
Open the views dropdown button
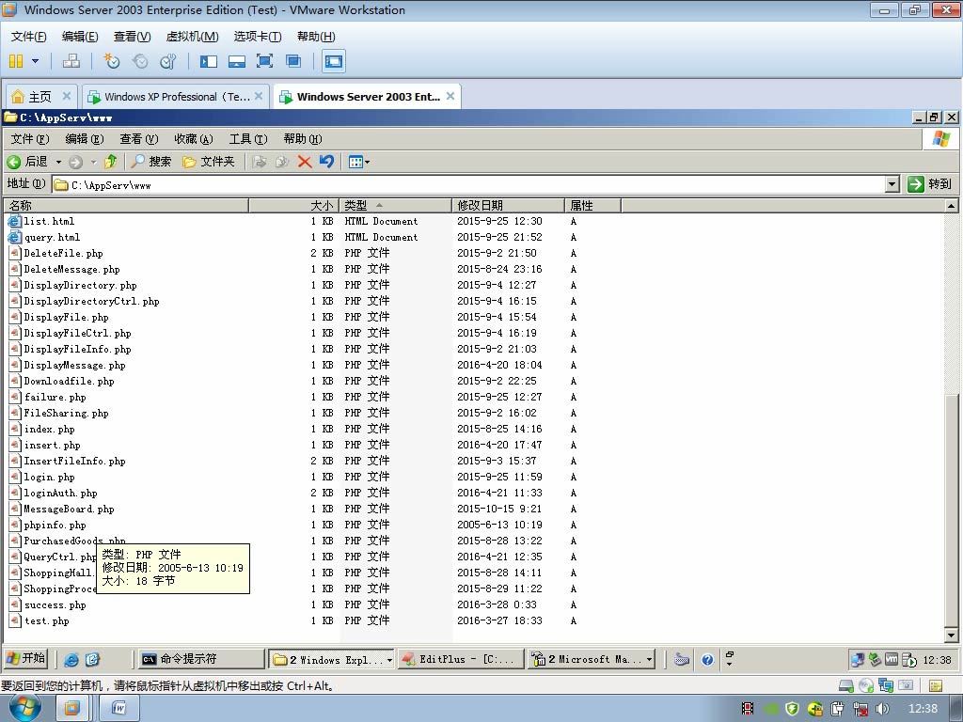pos(358,162)
